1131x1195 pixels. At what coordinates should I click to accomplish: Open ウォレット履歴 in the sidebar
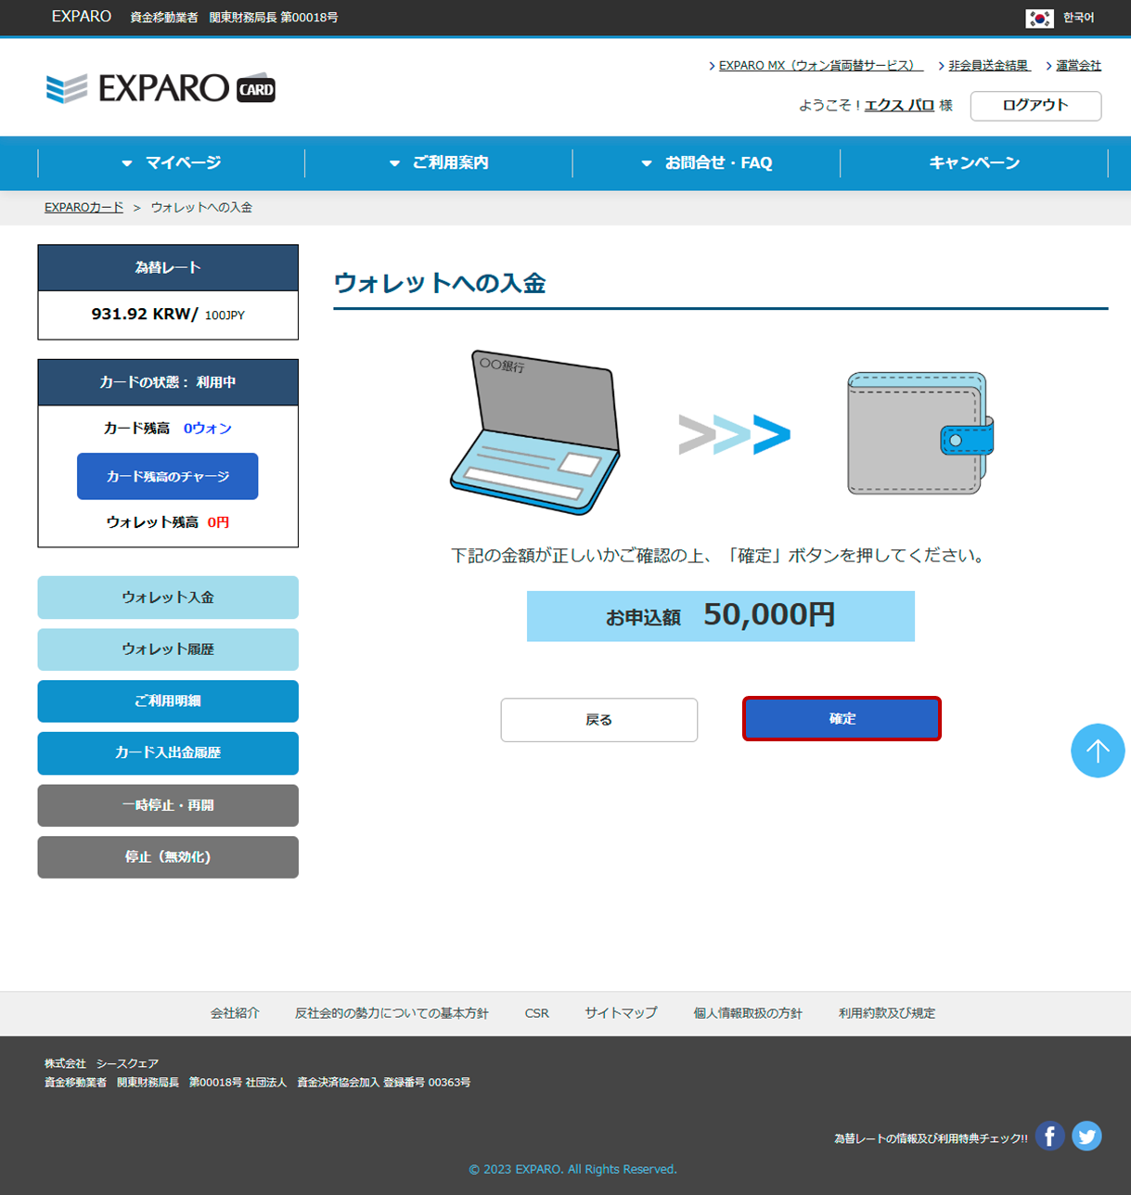pos(168,649)
